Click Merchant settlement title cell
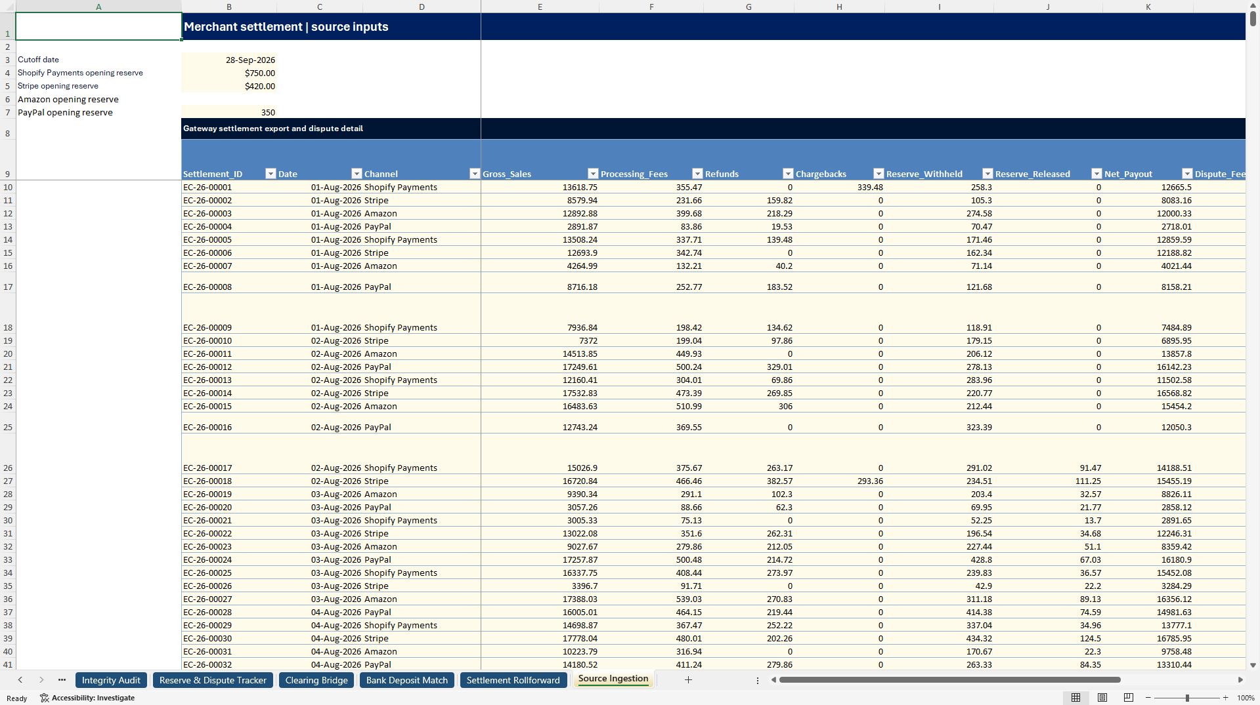This screenshot has height=705, width=1260. tap(331, 27)
